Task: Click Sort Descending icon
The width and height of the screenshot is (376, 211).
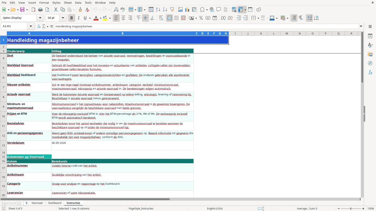Action: pyautogui.click(x=165, y=10)
